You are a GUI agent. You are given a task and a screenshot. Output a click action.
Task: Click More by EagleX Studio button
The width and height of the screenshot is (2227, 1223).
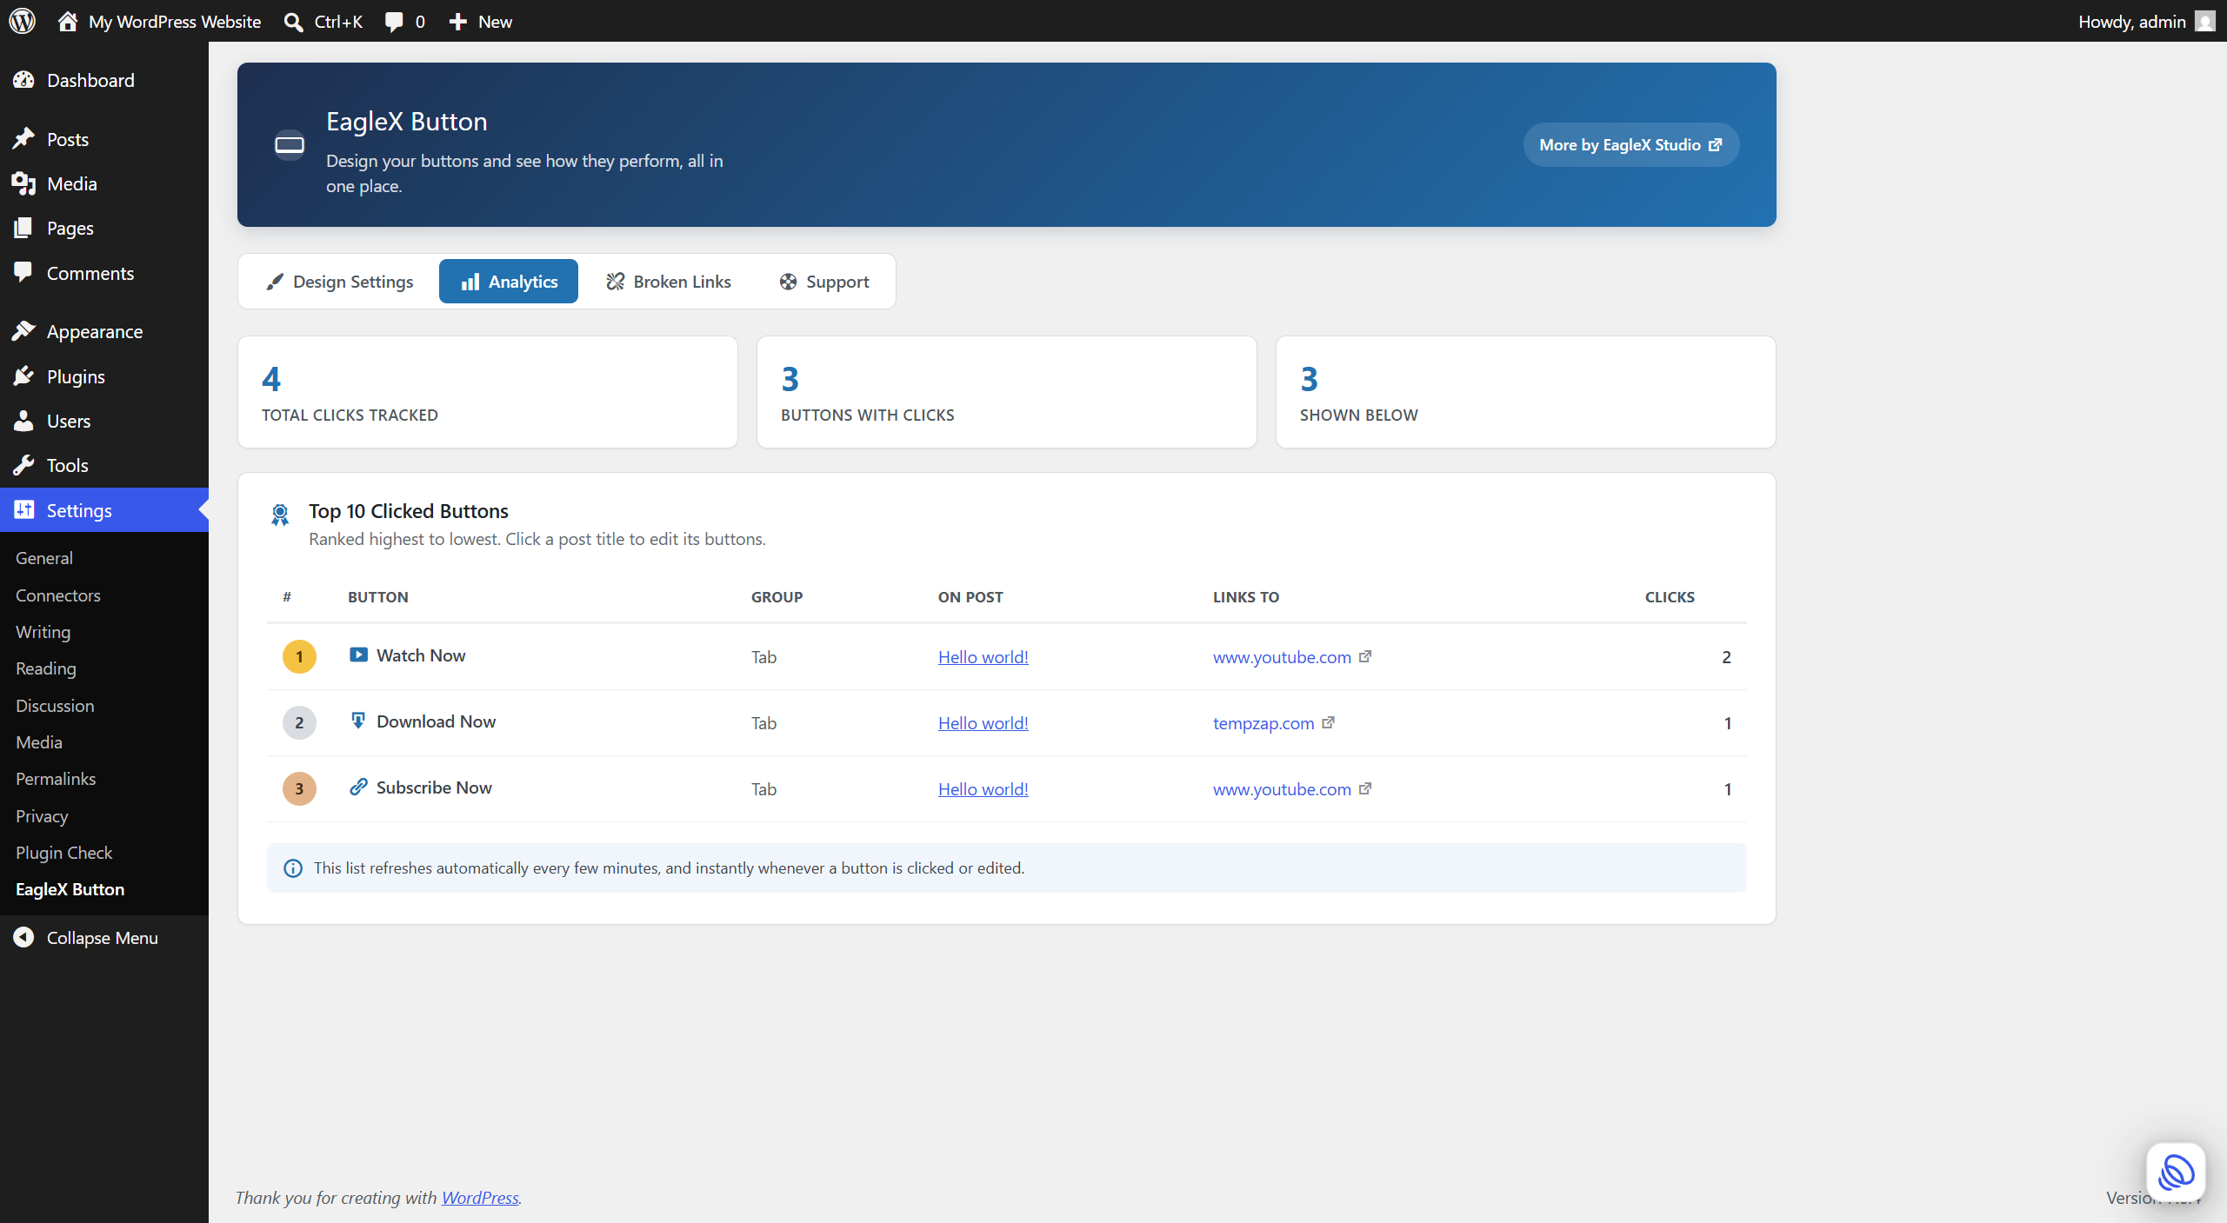1630,144
